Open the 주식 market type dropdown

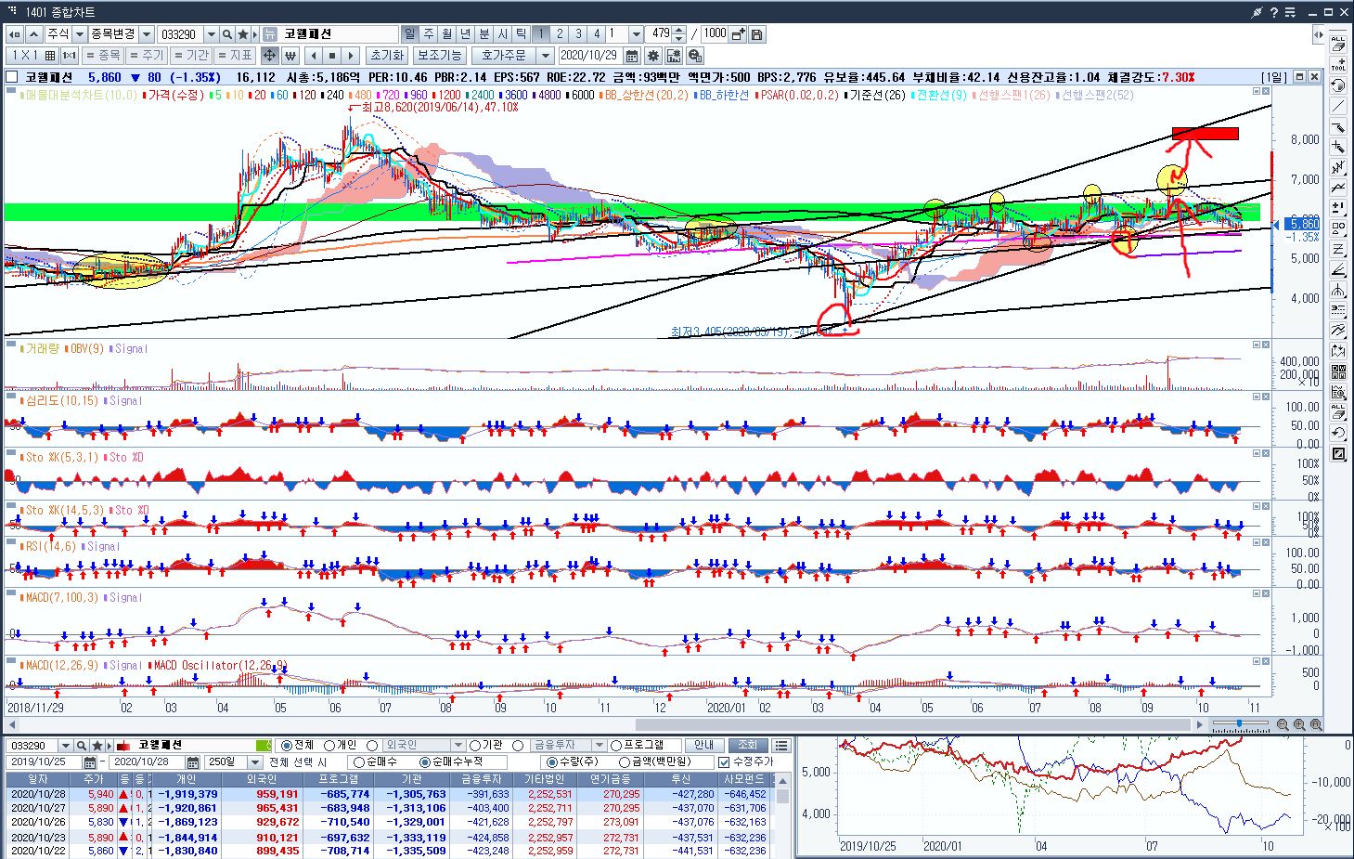[x=79, y=34]
